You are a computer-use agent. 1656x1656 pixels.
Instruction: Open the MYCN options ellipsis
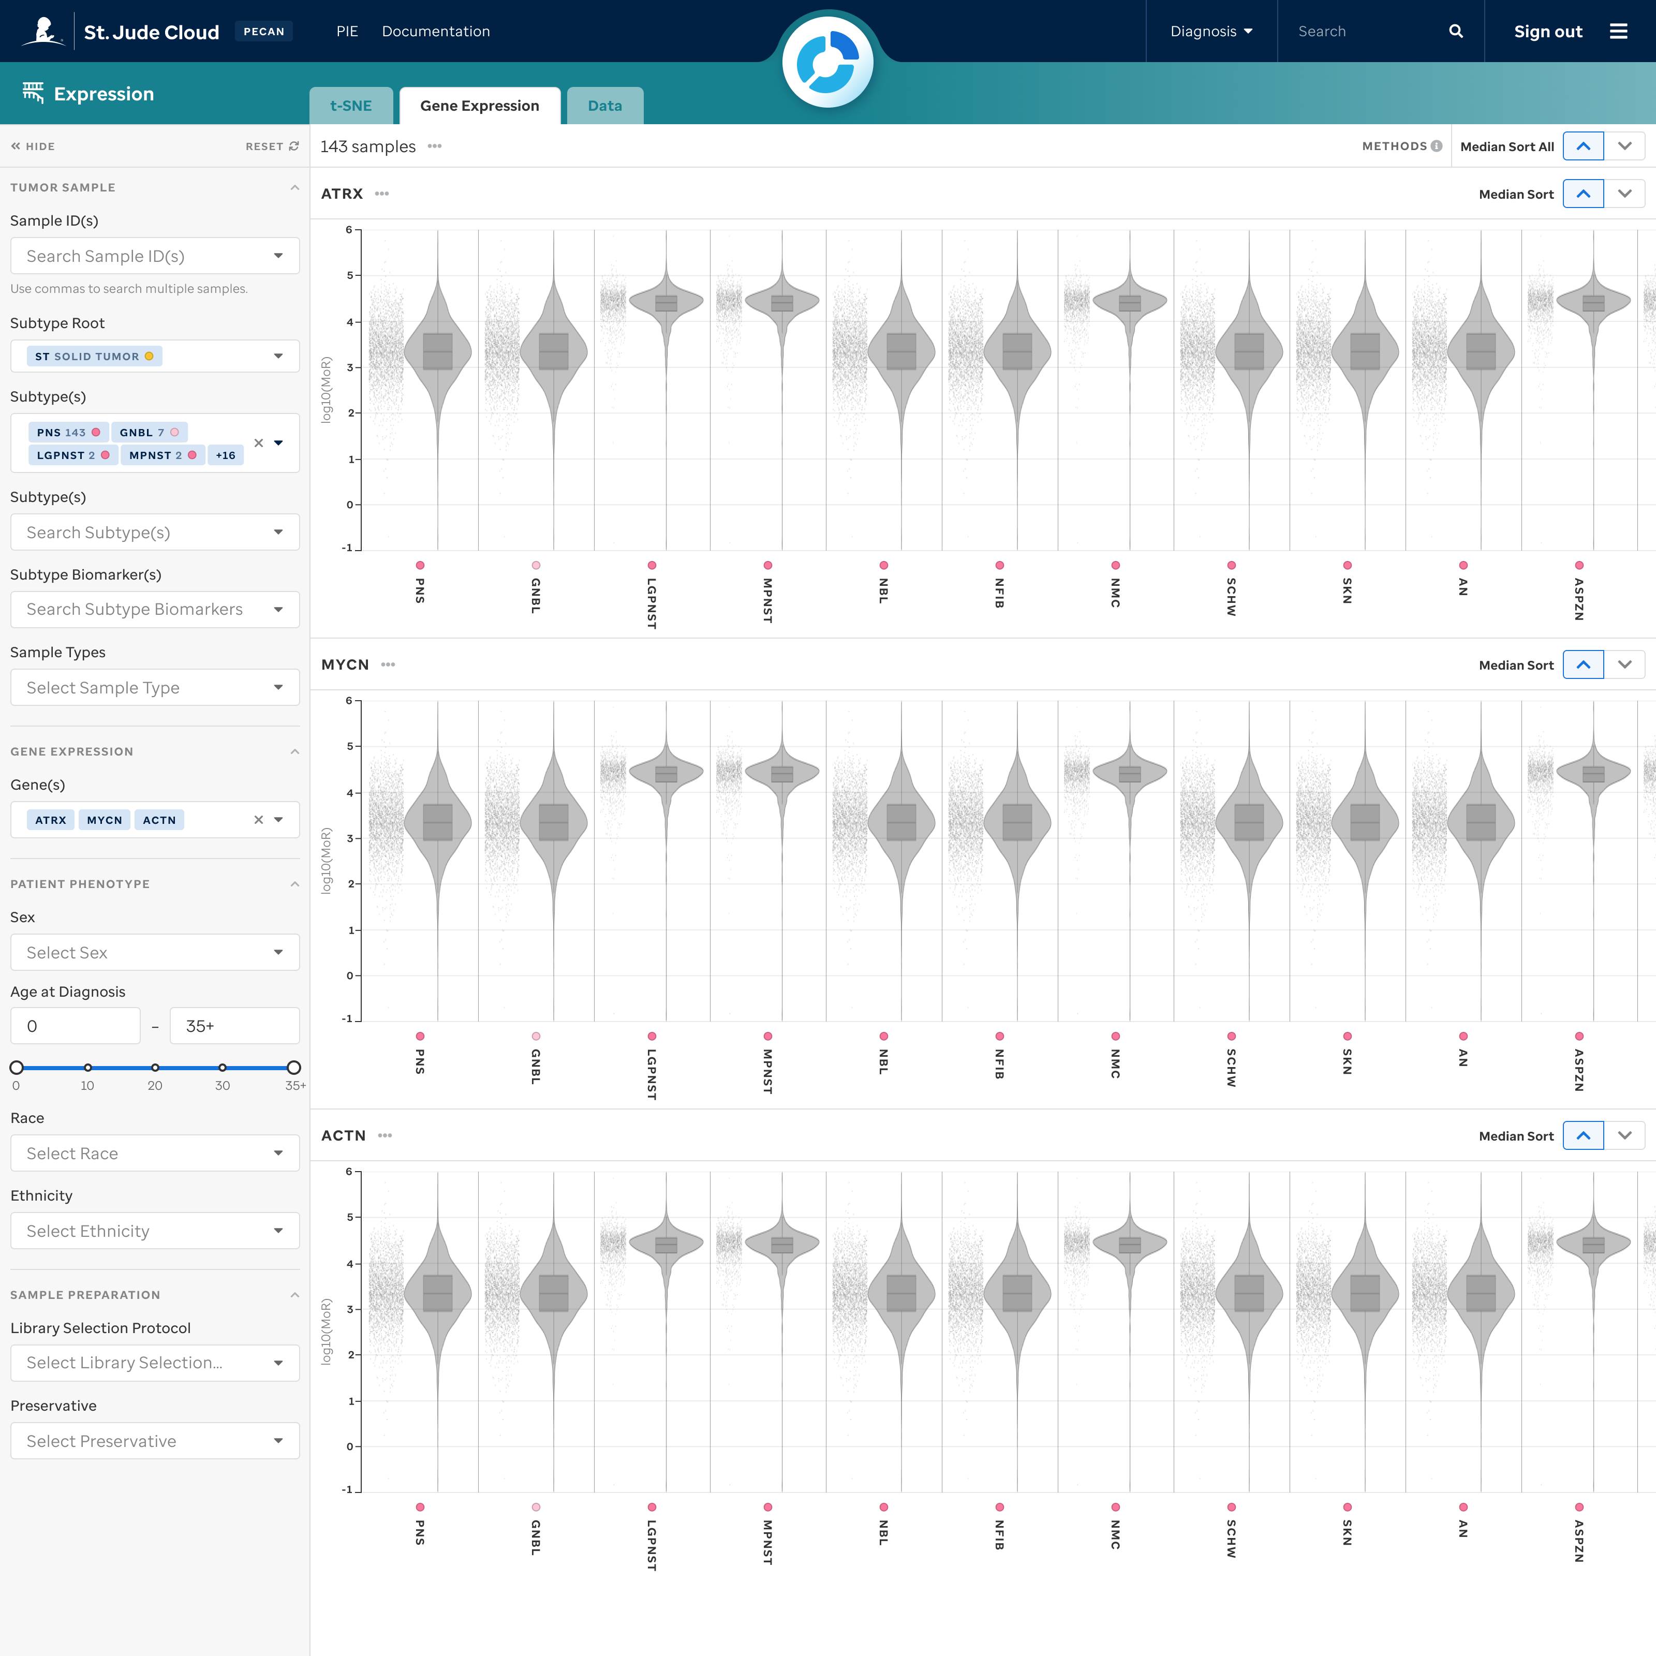coord(388,665)
